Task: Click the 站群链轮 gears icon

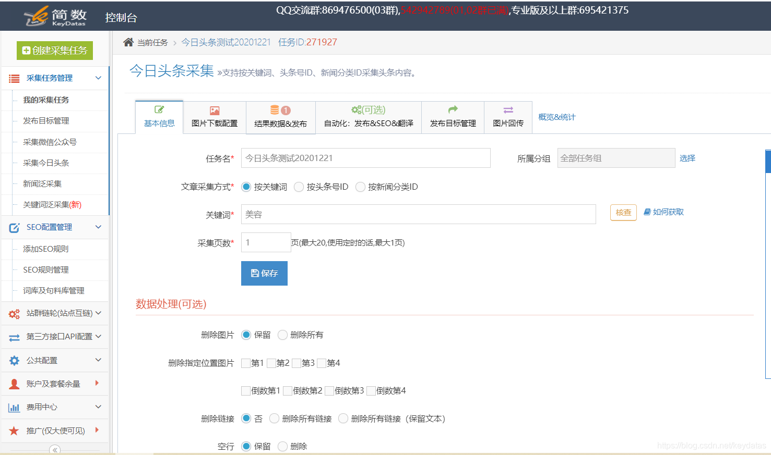Action: pos(14,314)
